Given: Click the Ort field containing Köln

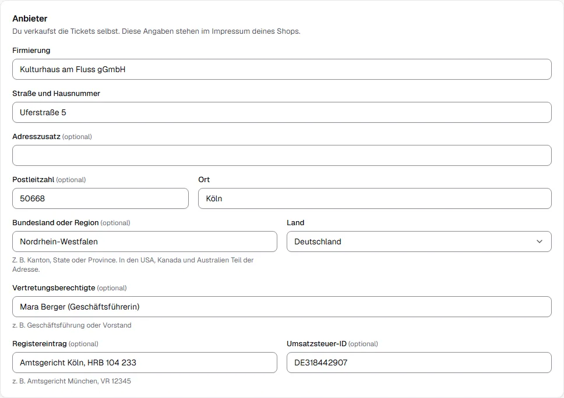Looking at the screenshot, I should tap(375, 198).
